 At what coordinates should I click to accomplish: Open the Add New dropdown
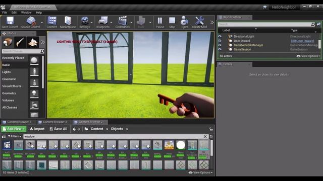click(14, 129)
